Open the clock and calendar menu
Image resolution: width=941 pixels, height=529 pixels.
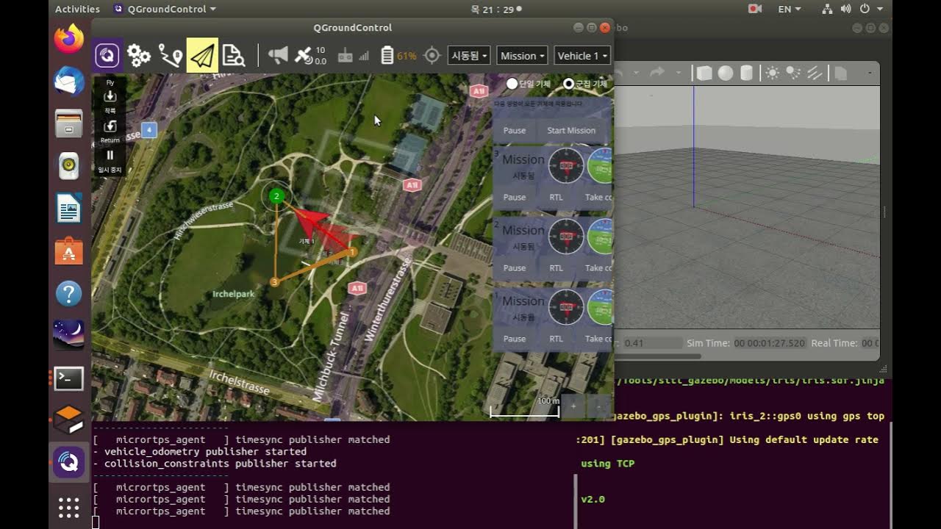[495, 9]
